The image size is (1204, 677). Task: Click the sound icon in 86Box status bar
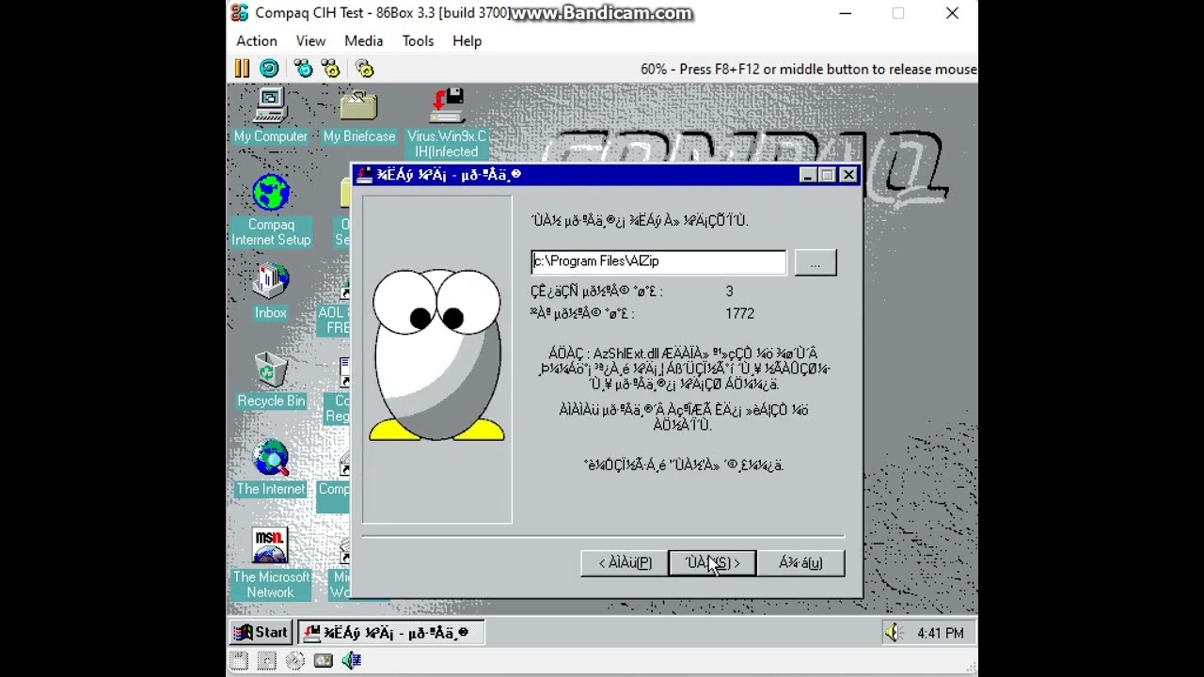point(352,661)
